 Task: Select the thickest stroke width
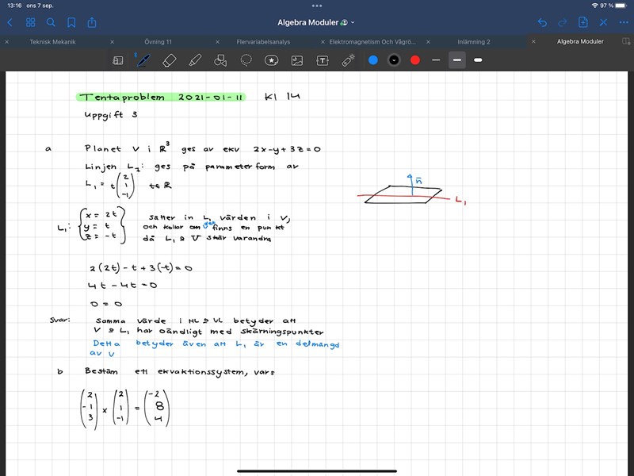pos(478,59)
